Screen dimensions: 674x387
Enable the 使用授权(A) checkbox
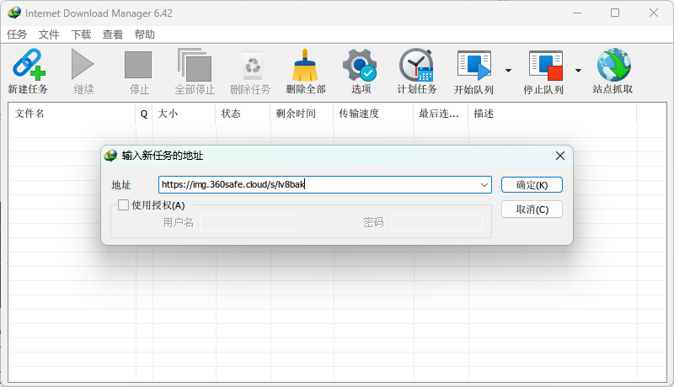[x=123, y=205]
